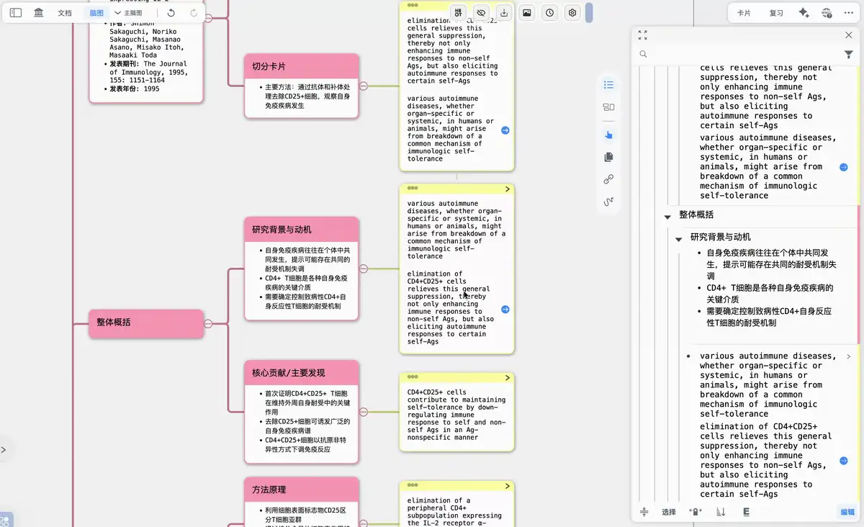Screen dimensions: 864x527
Task: Collapse the 整体概括 outline section
Action: point(667,216)
